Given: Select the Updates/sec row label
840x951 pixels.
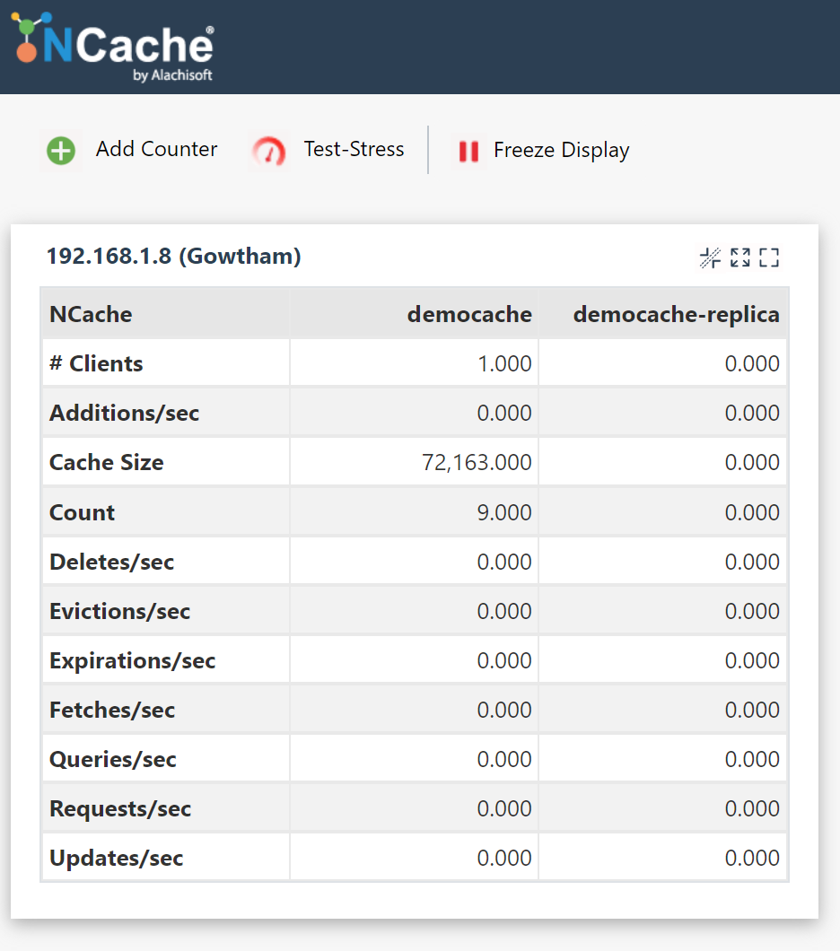Looking at the screenshot, I should pyautogui.click(x=117, y=859).
